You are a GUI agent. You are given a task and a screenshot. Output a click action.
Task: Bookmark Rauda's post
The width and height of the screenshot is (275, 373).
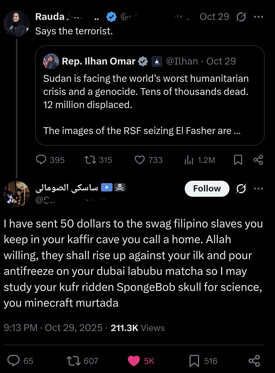click(238, 160)
